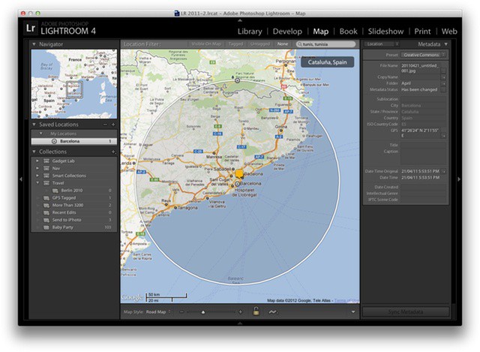Expand the Nav collection set
The image size is (480, 352).
coord(37,168)
